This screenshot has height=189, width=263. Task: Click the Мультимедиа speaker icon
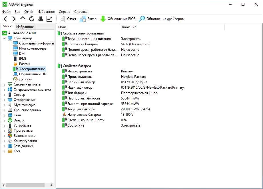[x=10, y=105]
